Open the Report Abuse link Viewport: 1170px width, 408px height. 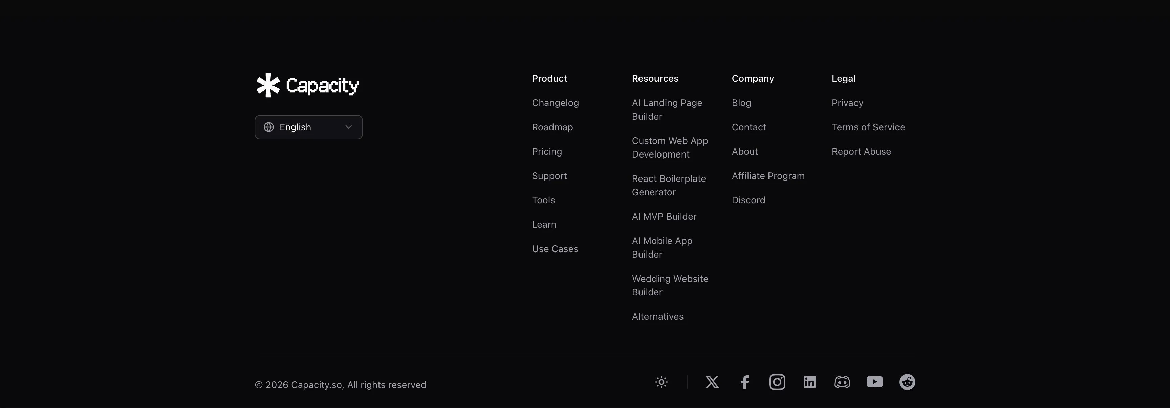(x=861, y=152)
